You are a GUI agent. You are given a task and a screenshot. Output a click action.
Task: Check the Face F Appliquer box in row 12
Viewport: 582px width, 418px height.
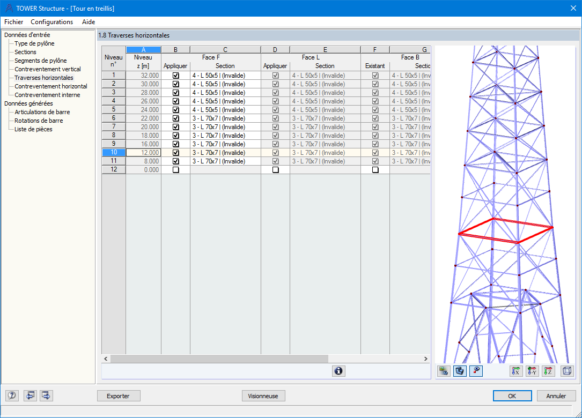click(x=175, y=169)
